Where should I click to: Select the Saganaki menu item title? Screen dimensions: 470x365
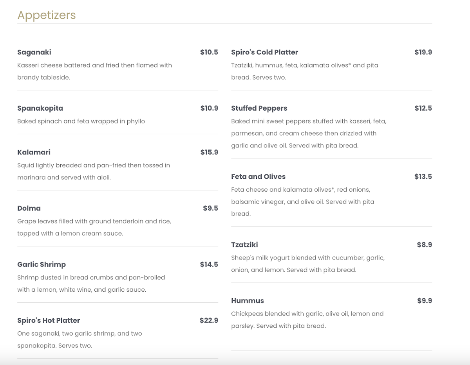[34, 52]
